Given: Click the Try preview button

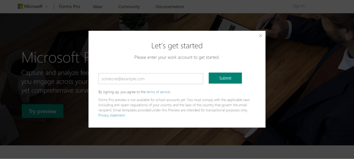Looking at the screenshot, I should point(42,111).
